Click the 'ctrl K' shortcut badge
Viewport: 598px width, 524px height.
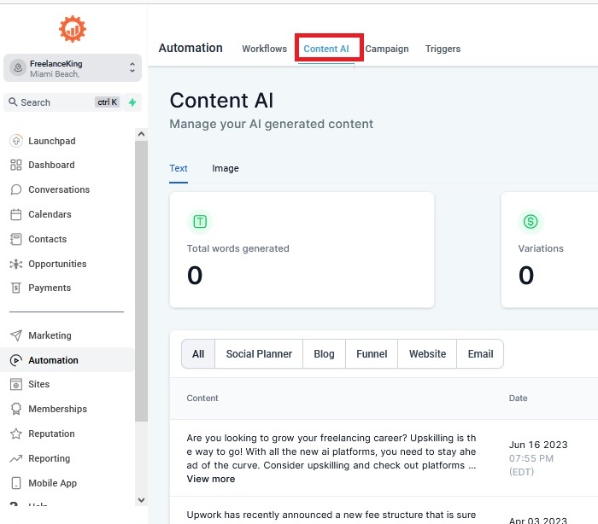point(107,102)
